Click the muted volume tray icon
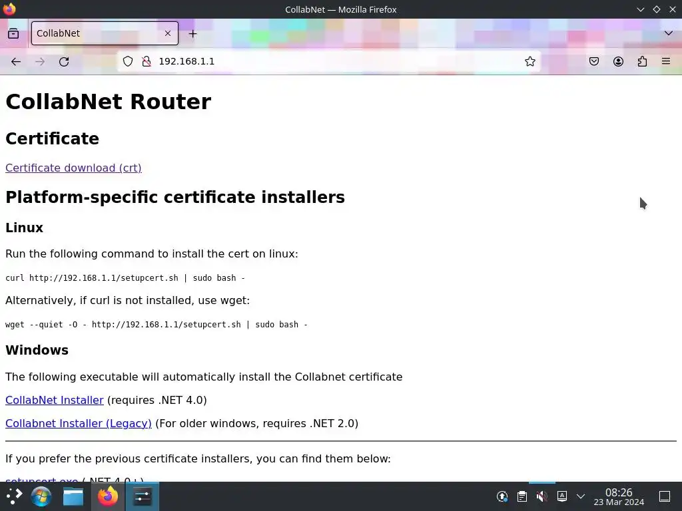 click(x=542, y=496)
